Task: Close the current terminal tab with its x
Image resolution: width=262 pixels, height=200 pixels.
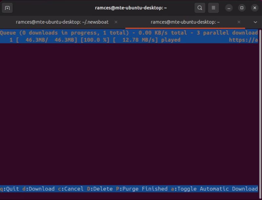Action: [239, 22]
